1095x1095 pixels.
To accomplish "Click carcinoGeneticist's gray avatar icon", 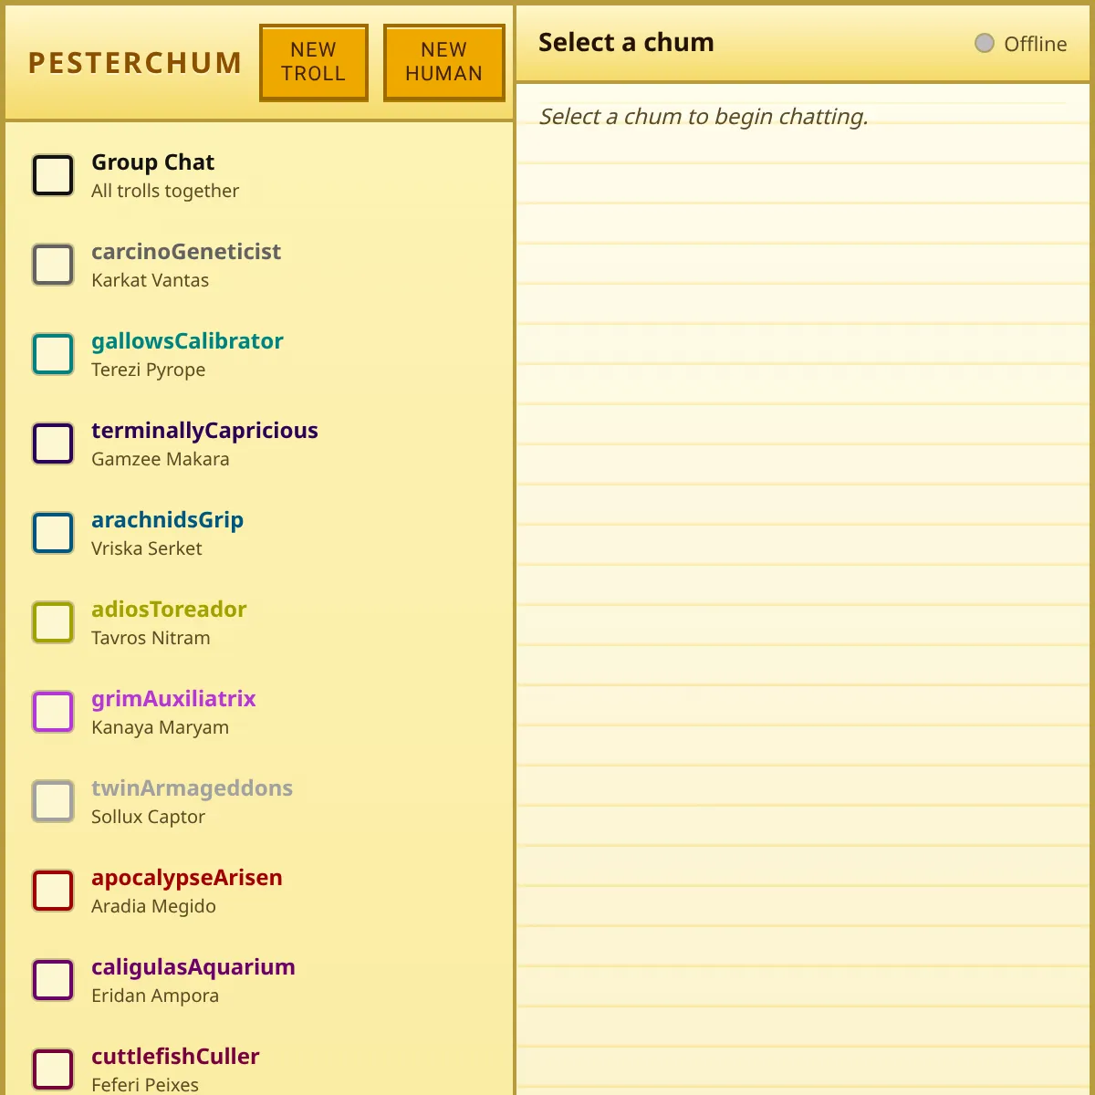I will coord(53,265).
